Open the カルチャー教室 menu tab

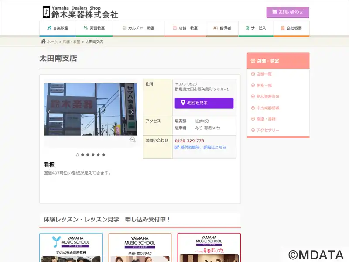[x=138, y=28]
